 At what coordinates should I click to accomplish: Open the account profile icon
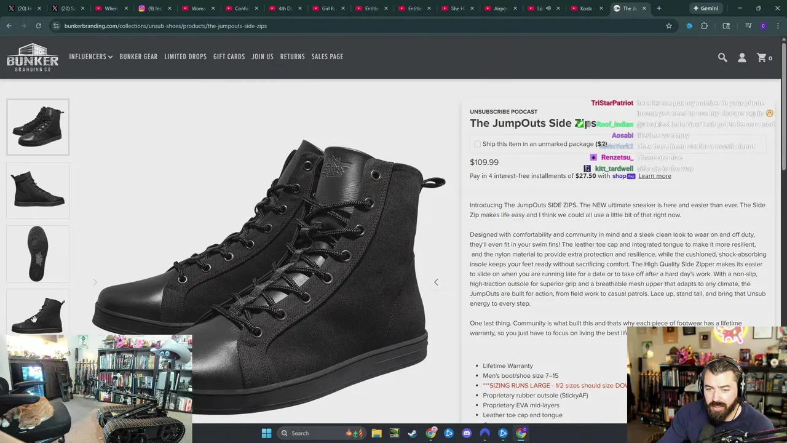click(742, 57)
